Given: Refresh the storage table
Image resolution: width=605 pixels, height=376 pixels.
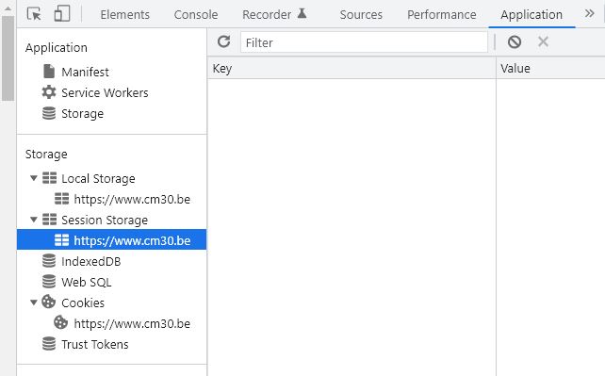Looking at the screenshot, I should coord(223,41).
